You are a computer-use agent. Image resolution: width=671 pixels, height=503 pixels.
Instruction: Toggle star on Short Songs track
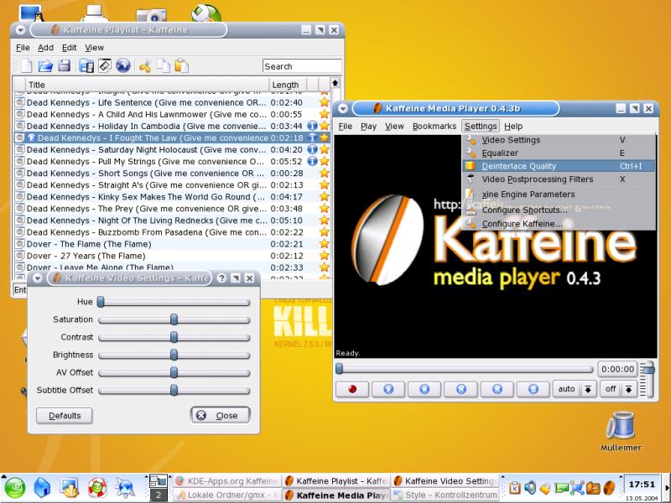click(x=324, y=173)
